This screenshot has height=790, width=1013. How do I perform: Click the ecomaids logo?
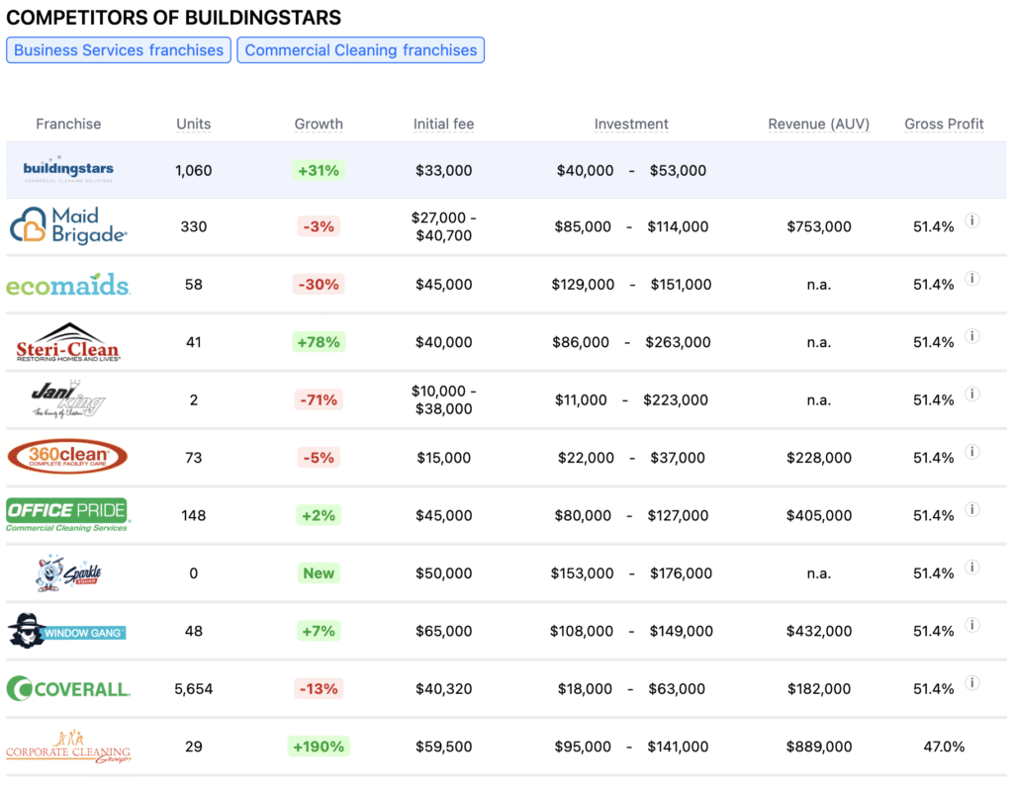click(68, 284)
